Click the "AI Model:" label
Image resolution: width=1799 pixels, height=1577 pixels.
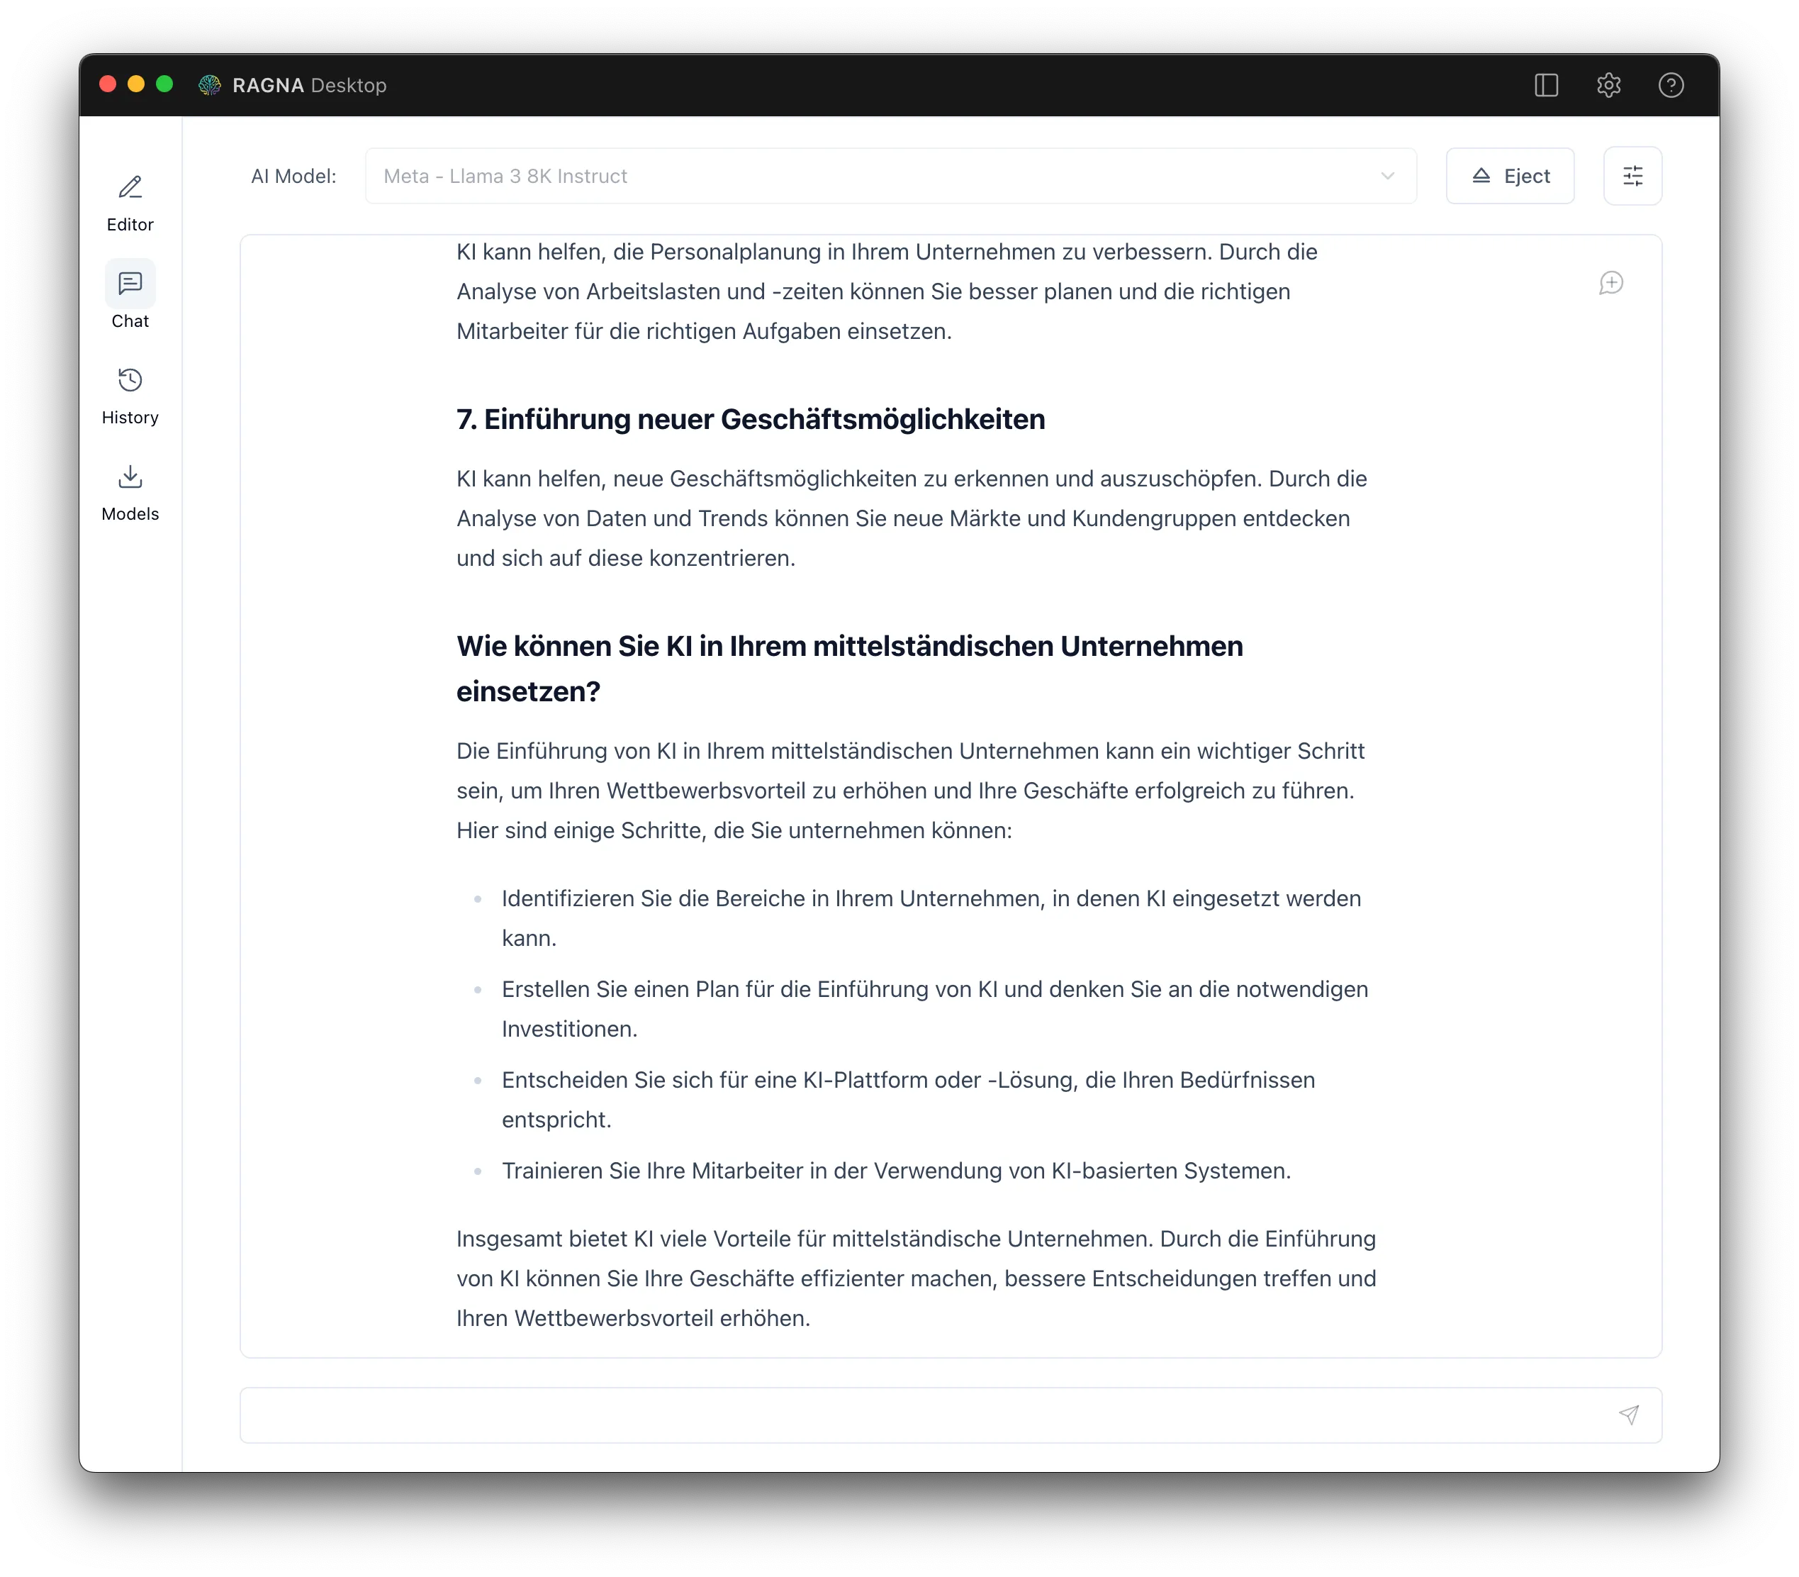point(294,176)
